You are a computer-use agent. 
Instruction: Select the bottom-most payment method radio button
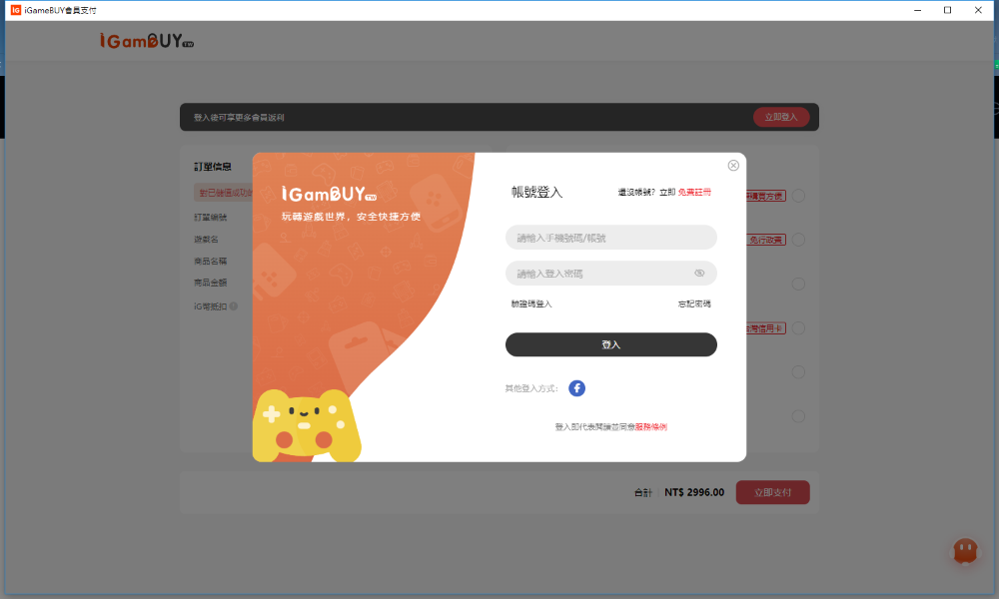coord(798,417)
